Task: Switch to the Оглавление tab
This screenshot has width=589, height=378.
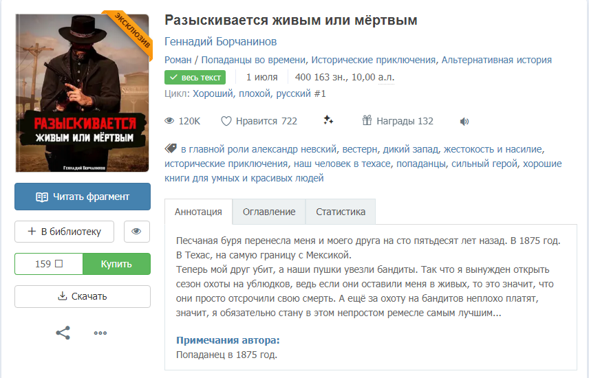Action: (x=269, y=212)
